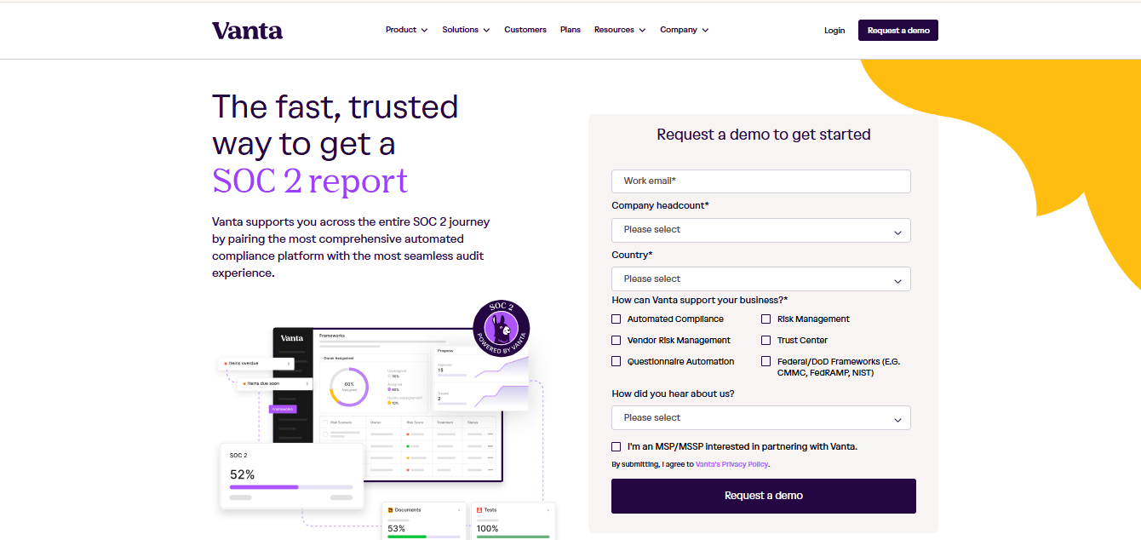Open the How did you hear about us dropdown
The image size is (1141, 540).
(x=761, y=418)
